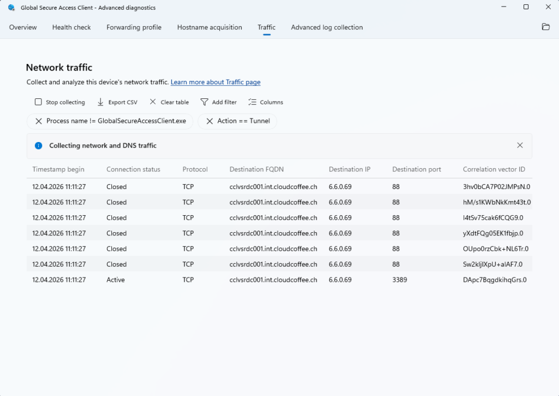Screen dimensions: 559x396
Task: Click FQDN cell in the port 3389 row
Action: point(273,280)
